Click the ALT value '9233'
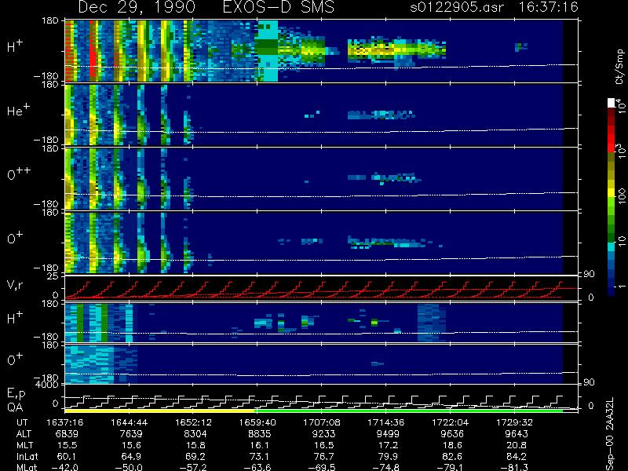Image resolution: width=628 pixels, height=471 pixels. [324, 434]
